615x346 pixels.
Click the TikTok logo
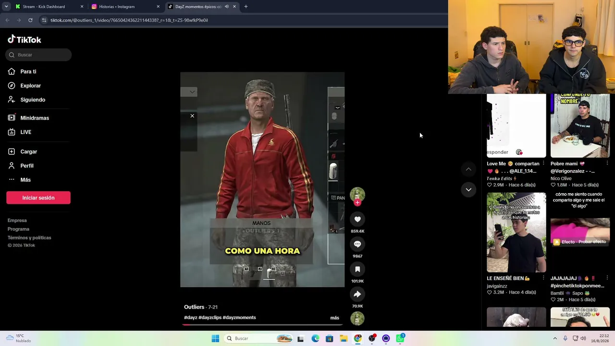[x=25, y=39]
